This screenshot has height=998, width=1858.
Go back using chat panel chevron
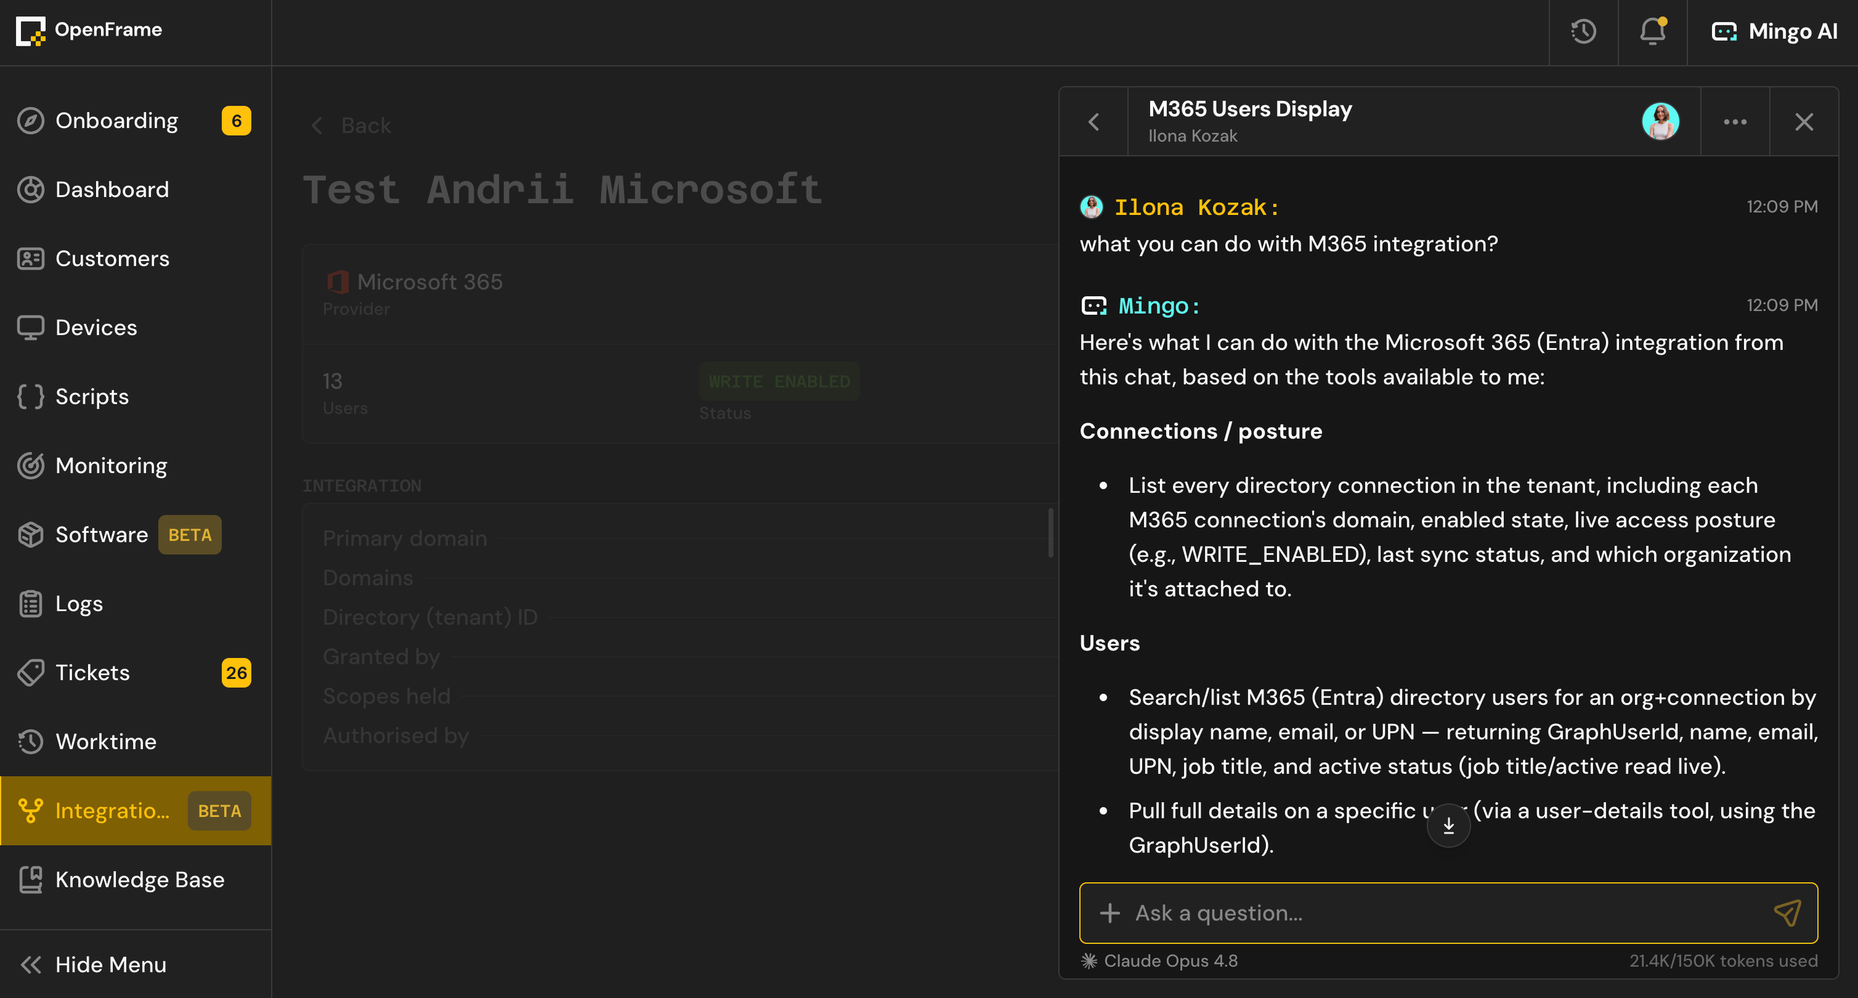pos(1094,122)
